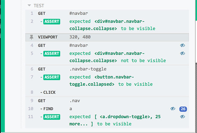Click hidden-eye icon on row 4 GET #navbar
The height and width of the screenshot is (133, 197).
182,46
